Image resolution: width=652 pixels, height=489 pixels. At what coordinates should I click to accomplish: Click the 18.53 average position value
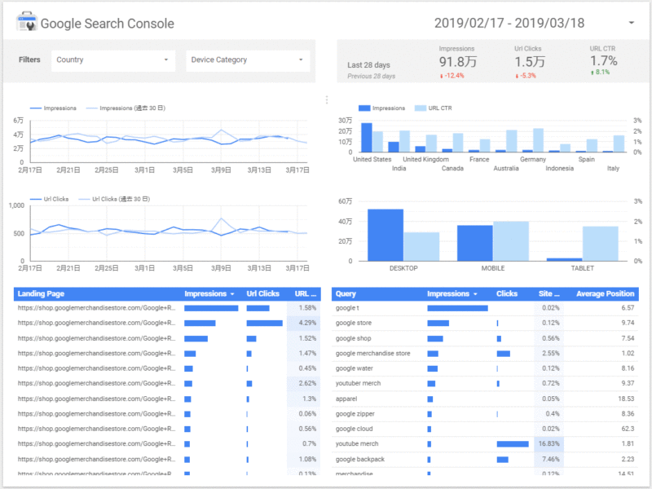coord(626,399)
